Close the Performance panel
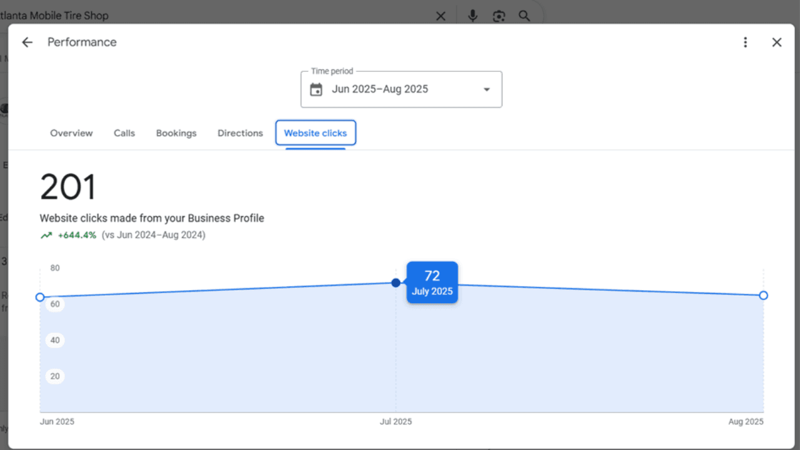This screenshot has height=450, width=800. coord(777,42)
